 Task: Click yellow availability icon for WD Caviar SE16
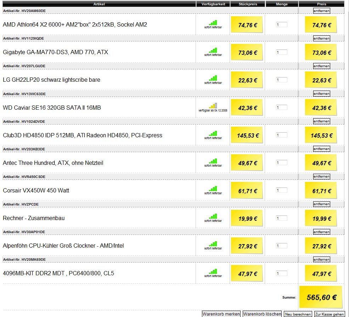pos(213,105)
